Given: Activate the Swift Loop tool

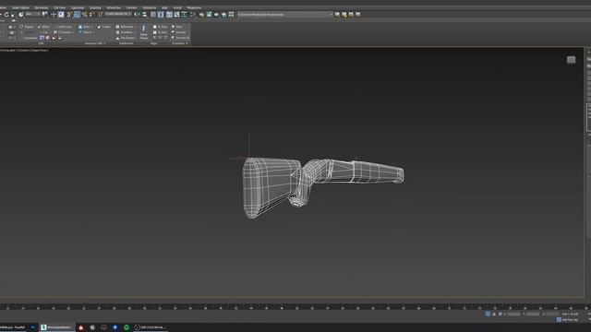Looking at the screenshot, I should (x=63, y=27).
